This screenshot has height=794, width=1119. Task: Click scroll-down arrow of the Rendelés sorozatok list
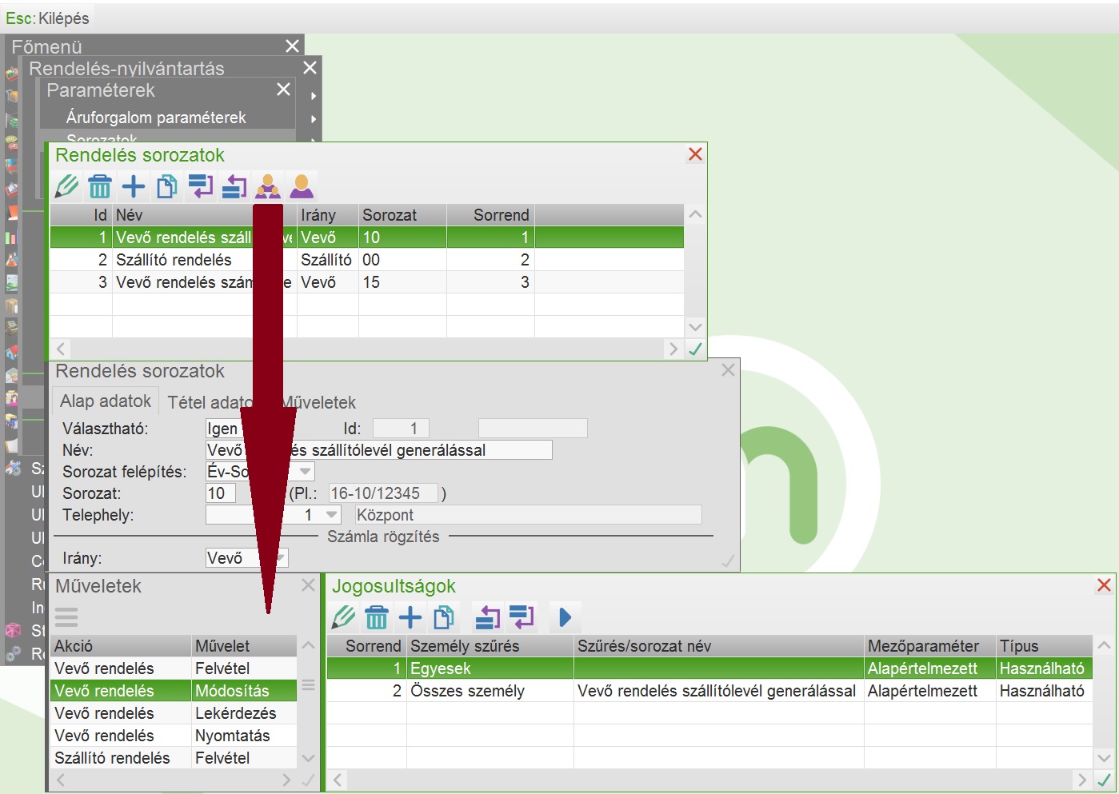696,327
